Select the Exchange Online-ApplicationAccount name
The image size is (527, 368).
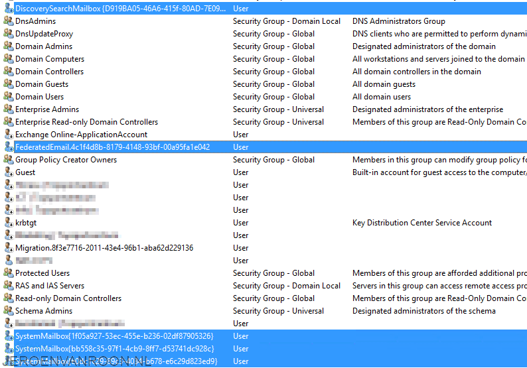coord(82,135)
